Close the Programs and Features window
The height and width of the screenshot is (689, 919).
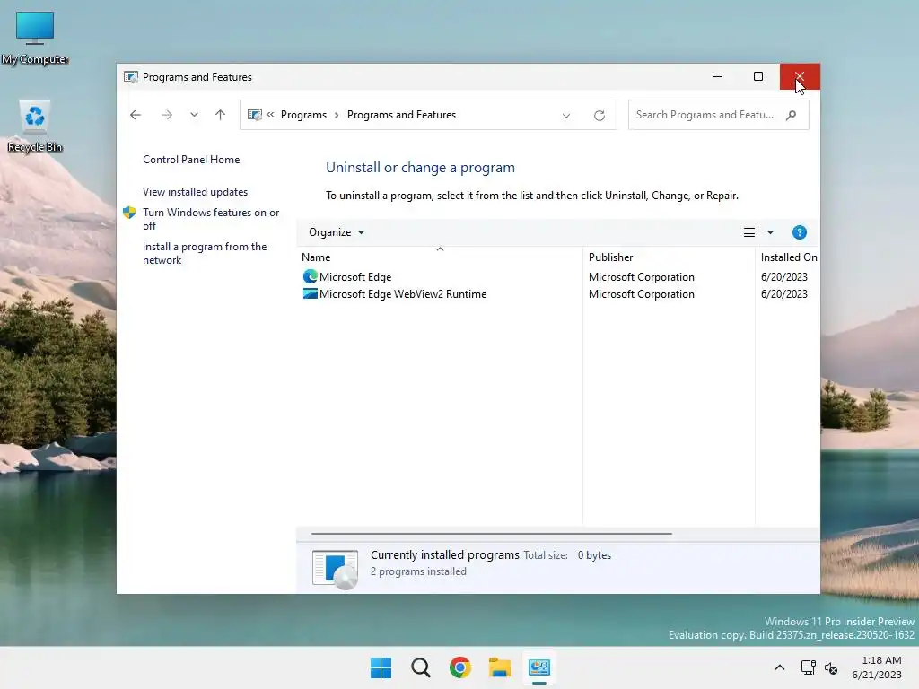(x=800, y=77)
